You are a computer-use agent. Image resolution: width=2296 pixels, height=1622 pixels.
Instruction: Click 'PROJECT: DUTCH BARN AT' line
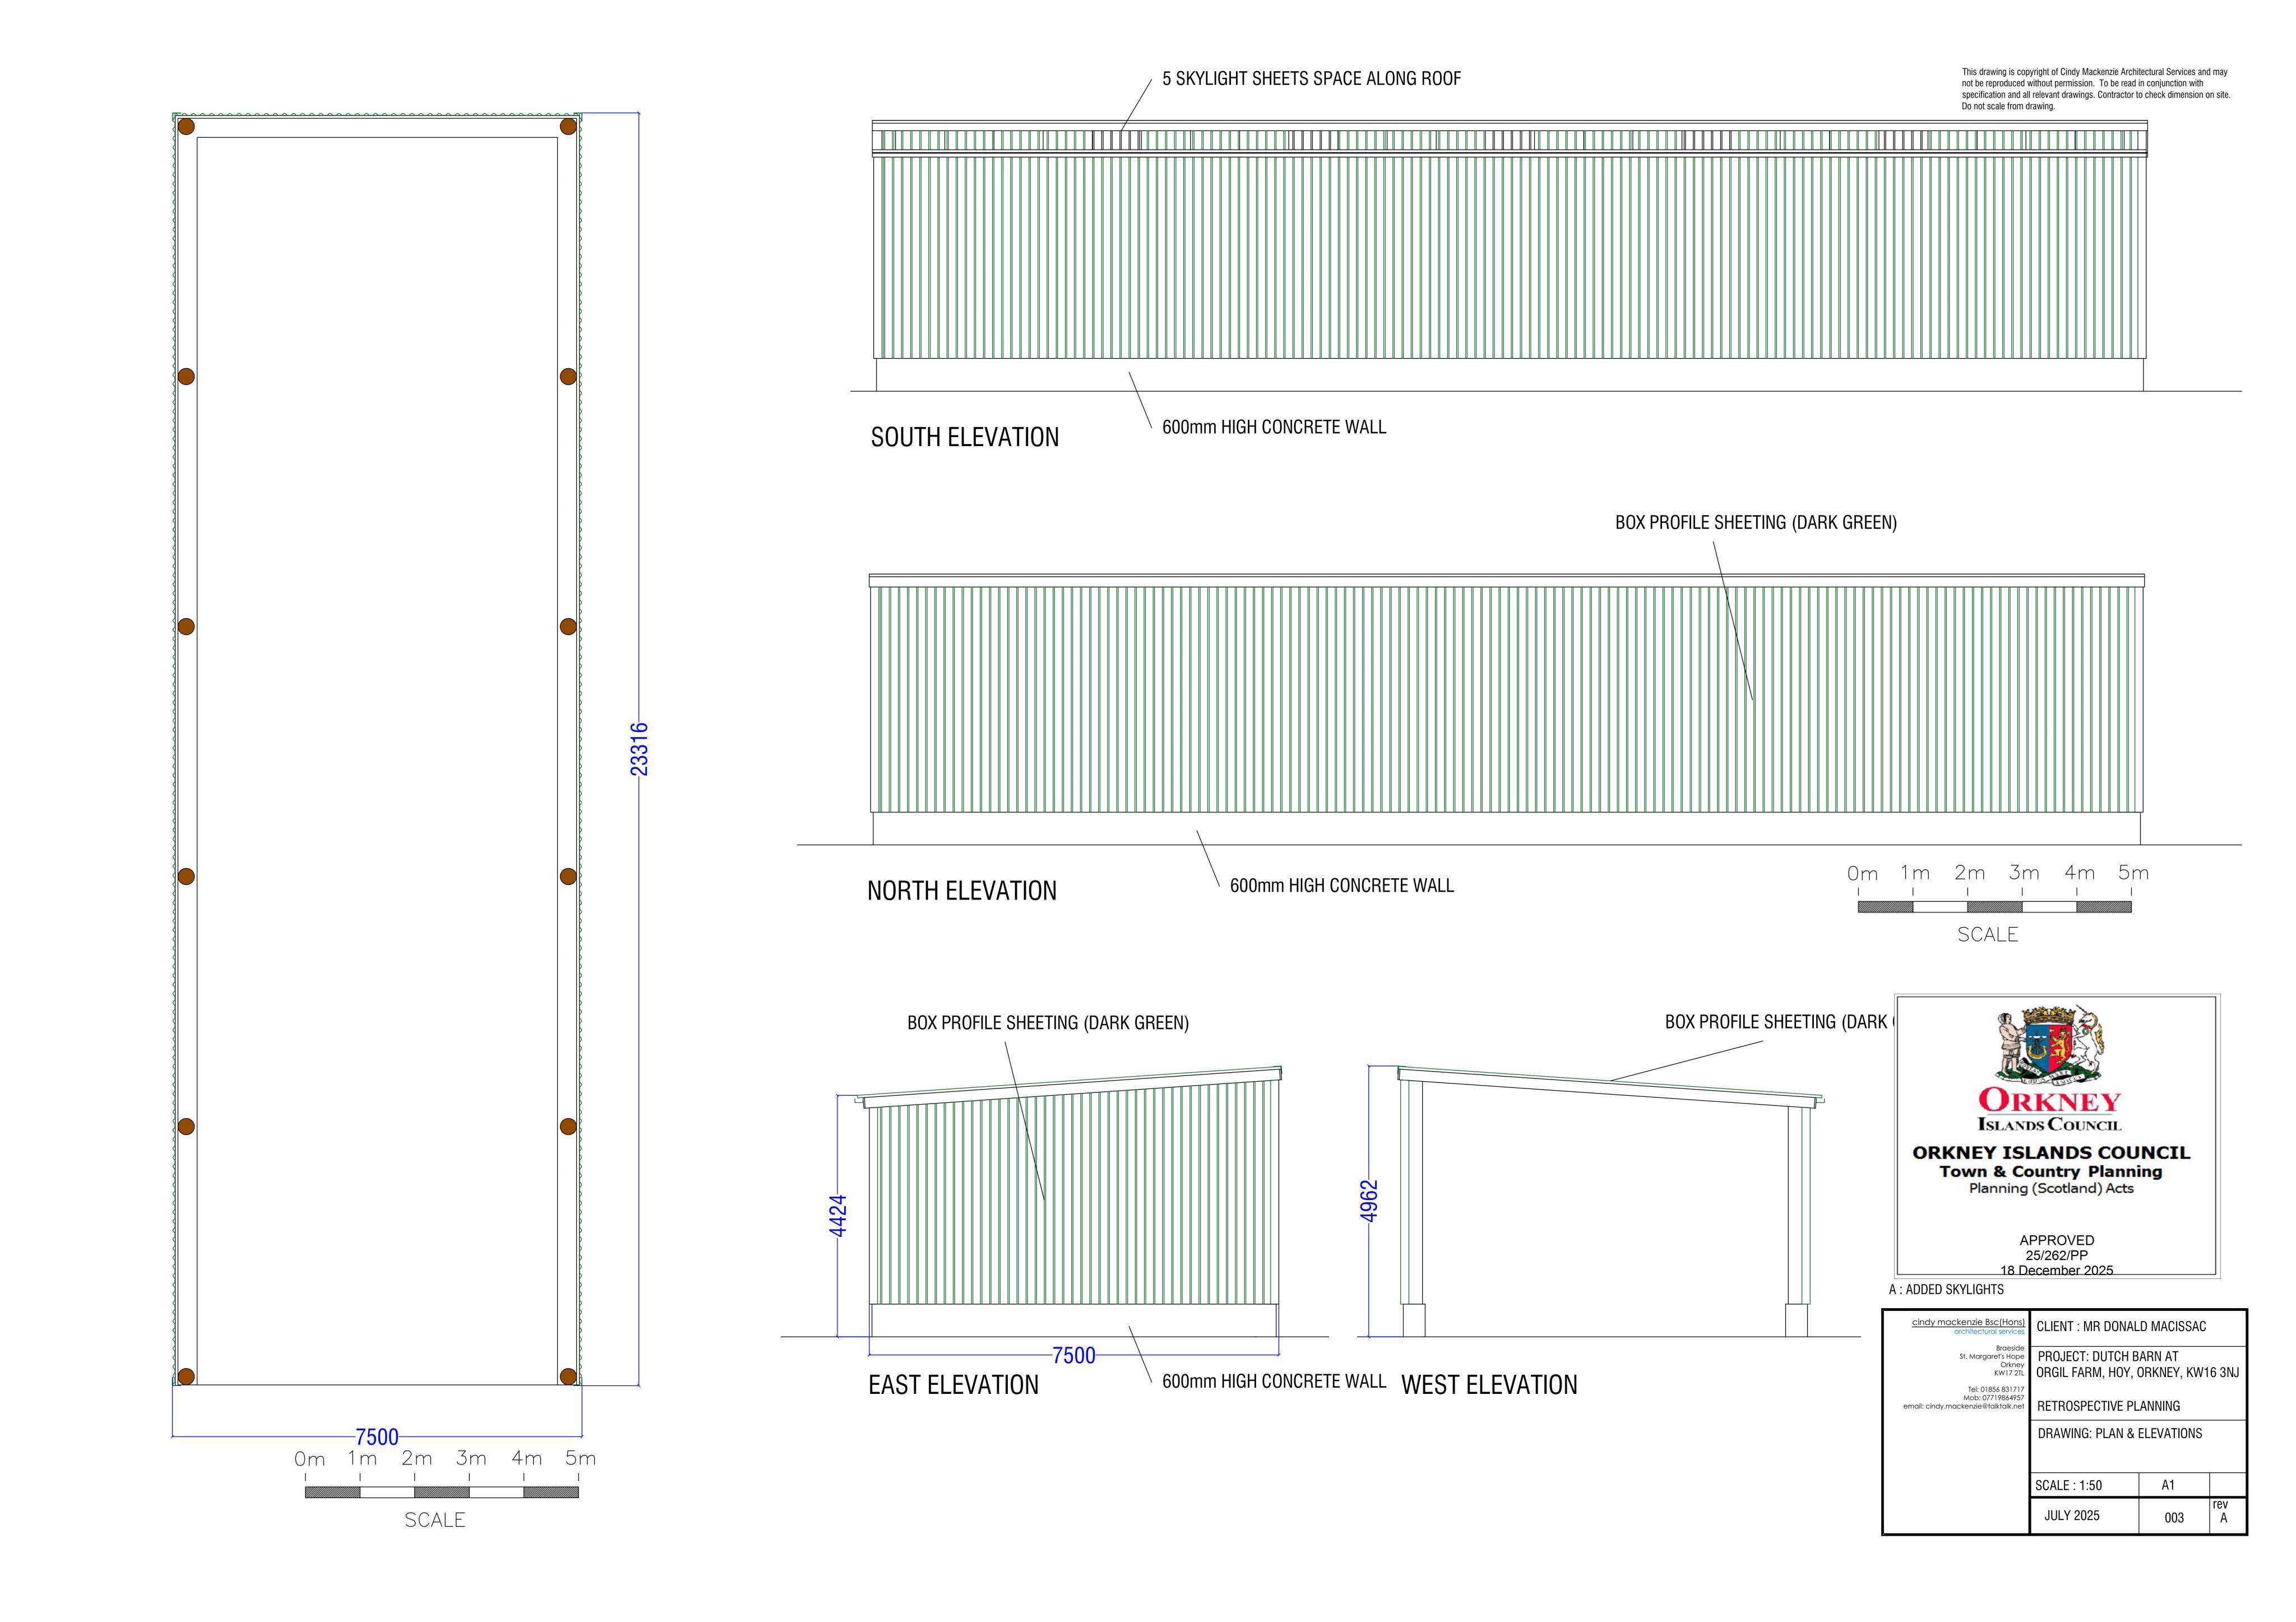pos(2108,1357)
